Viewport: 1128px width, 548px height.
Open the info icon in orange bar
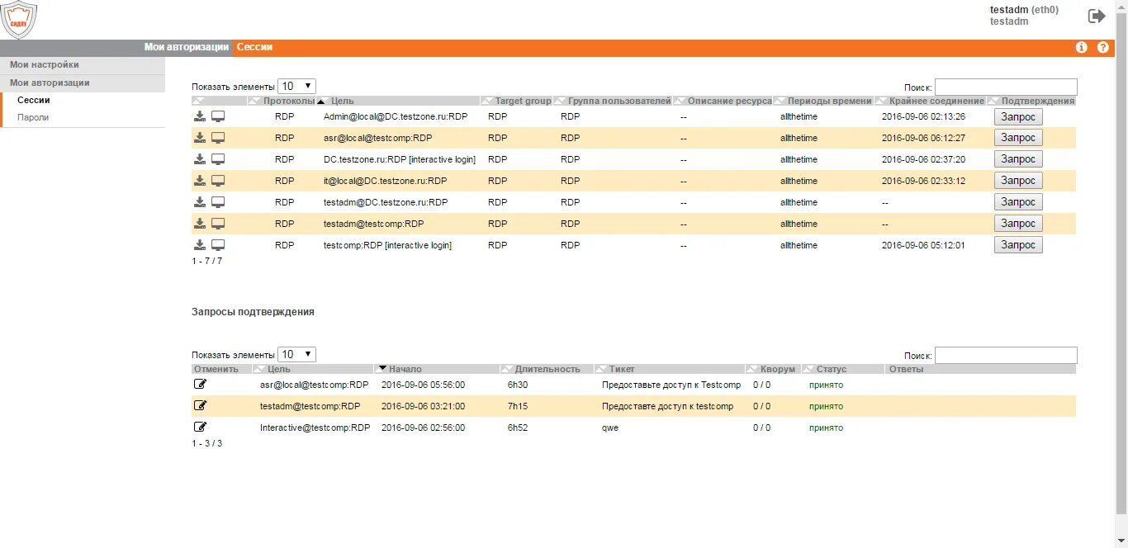[1082, 47]
